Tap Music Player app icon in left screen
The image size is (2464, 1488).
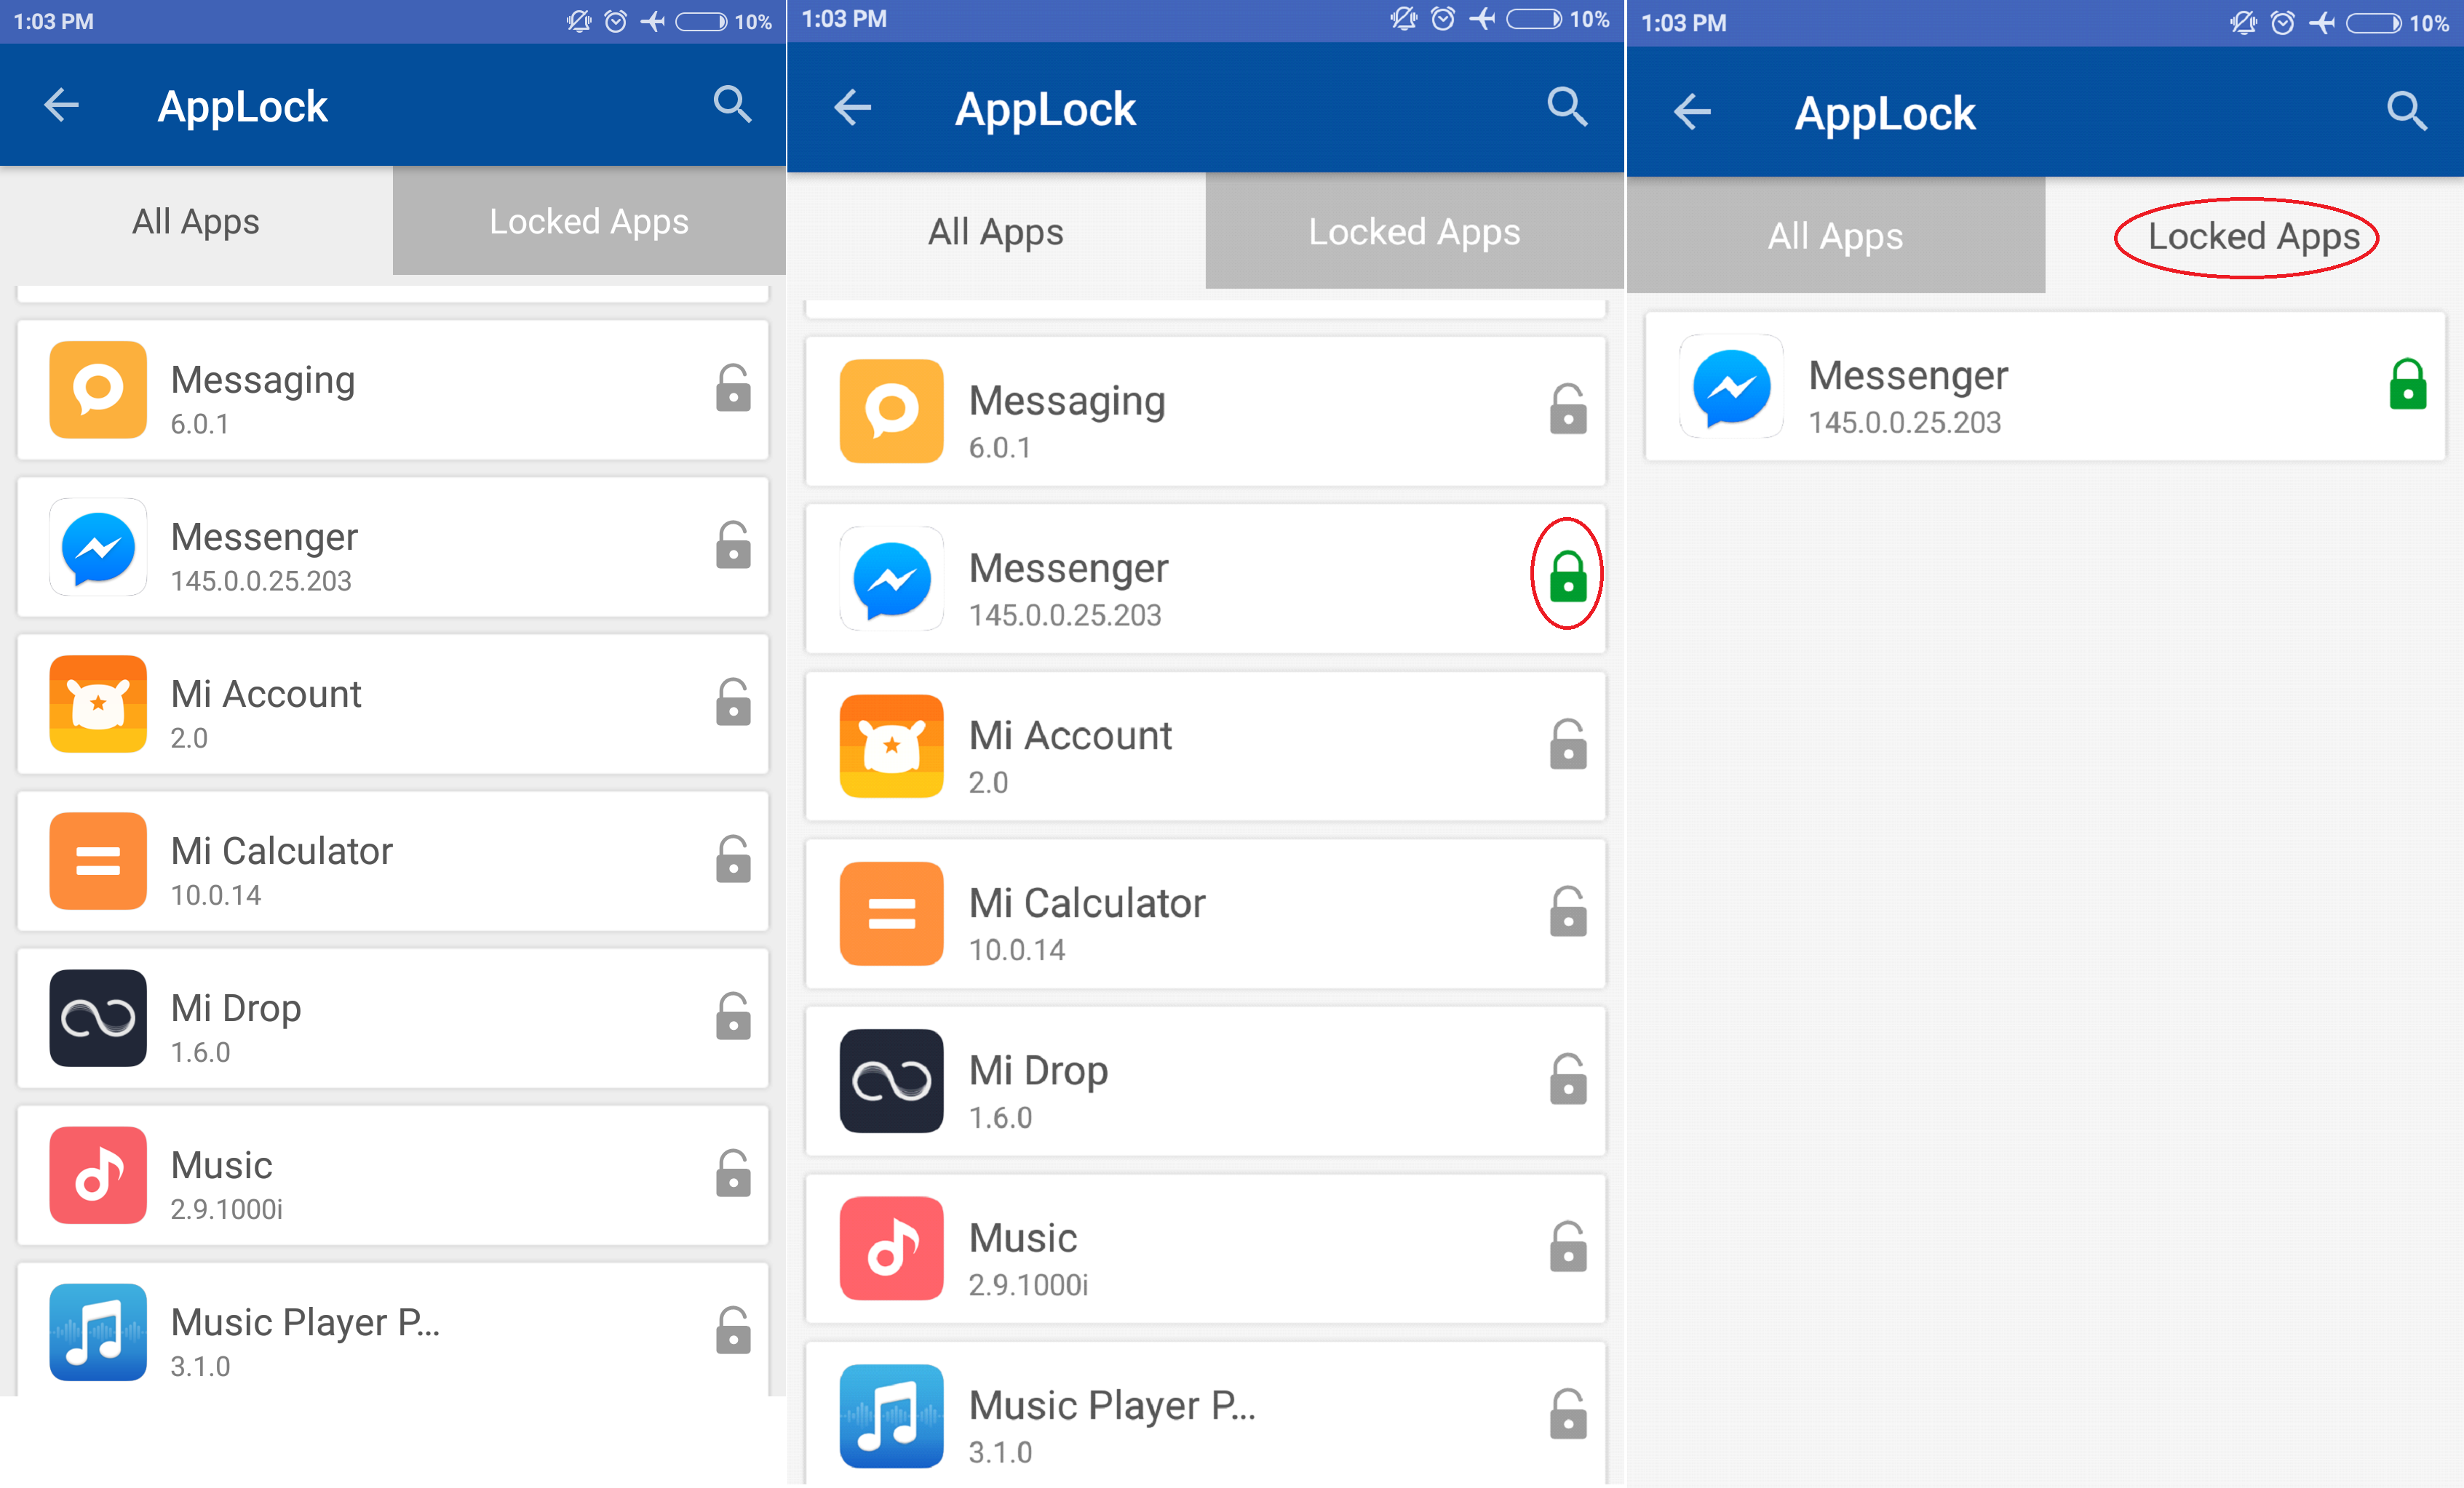(98, 1331)
